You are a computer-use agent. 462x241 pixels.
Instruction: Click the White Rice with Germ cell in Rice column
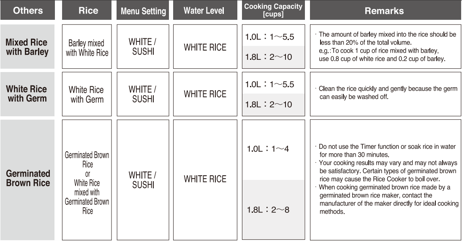pos(87,94)
